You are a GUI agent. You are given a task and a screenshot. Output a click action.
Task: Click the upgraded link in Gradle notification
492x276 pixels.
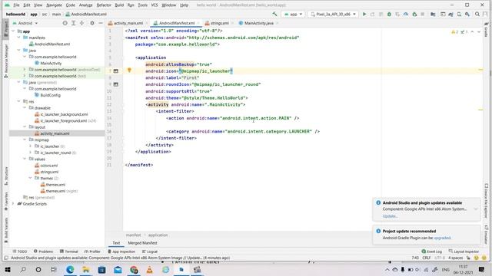(x=442, y=238)
